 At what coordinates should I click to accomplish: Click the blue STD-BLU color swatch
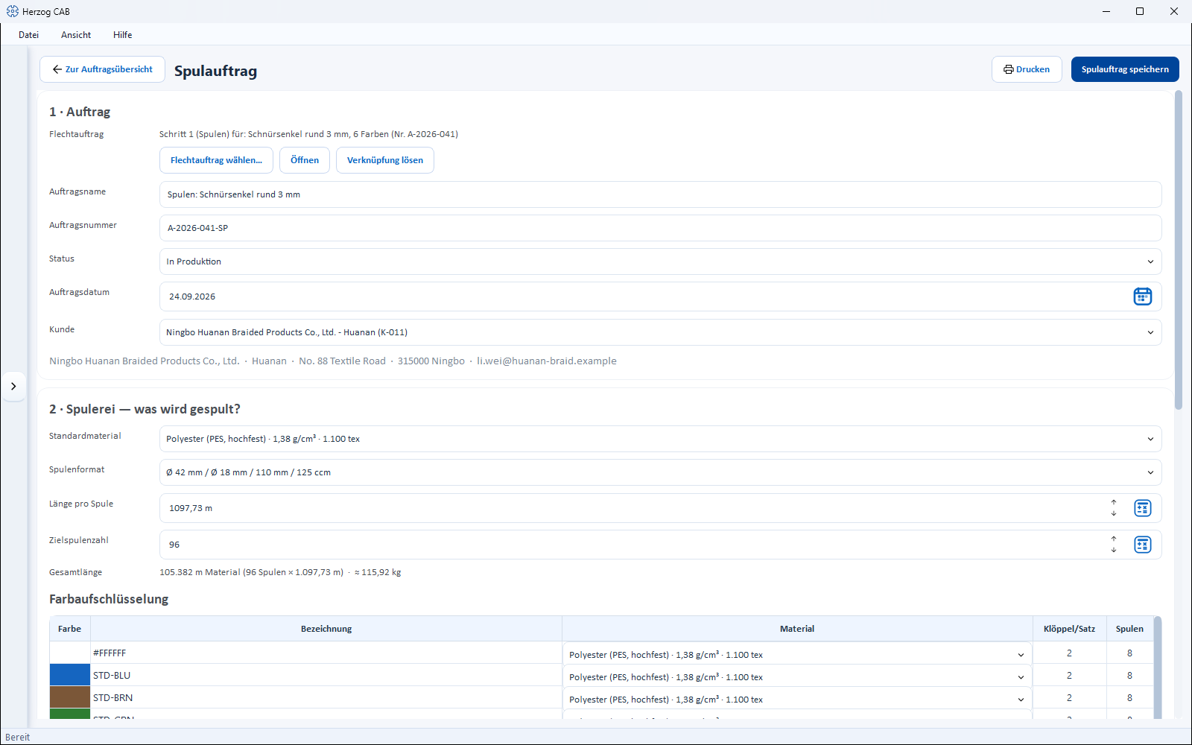[x=70, y=675]
